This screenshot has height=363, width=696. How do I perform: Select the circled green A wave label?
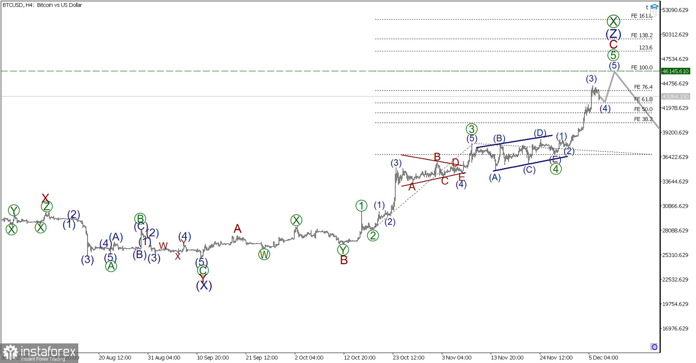click(x=111, y=266)
